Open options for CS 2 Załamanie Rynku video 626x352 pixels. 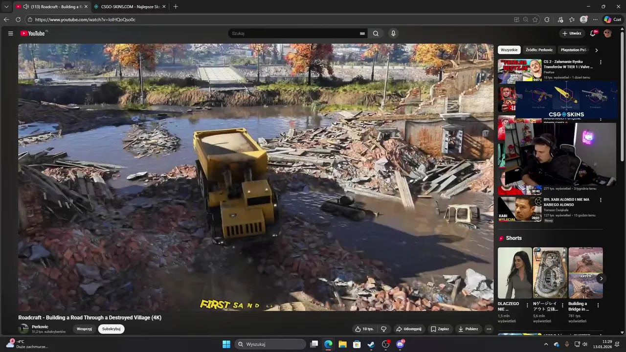[x=601, y=62]
